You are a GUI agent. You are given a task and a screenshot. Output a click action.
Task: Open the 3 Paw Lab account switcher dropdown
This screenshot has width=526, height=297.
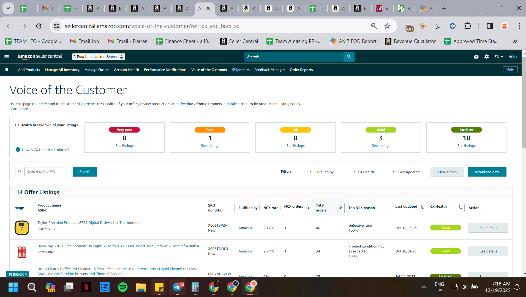point(99,57)
